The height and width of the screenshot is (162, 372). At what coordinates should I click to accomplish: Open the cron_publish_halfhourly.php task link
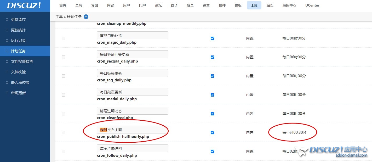click(x=123, y=137)
